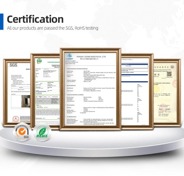Open the blue-banded test results frame
This screenshot has height=176, width=184.
(x=137, y=91)
